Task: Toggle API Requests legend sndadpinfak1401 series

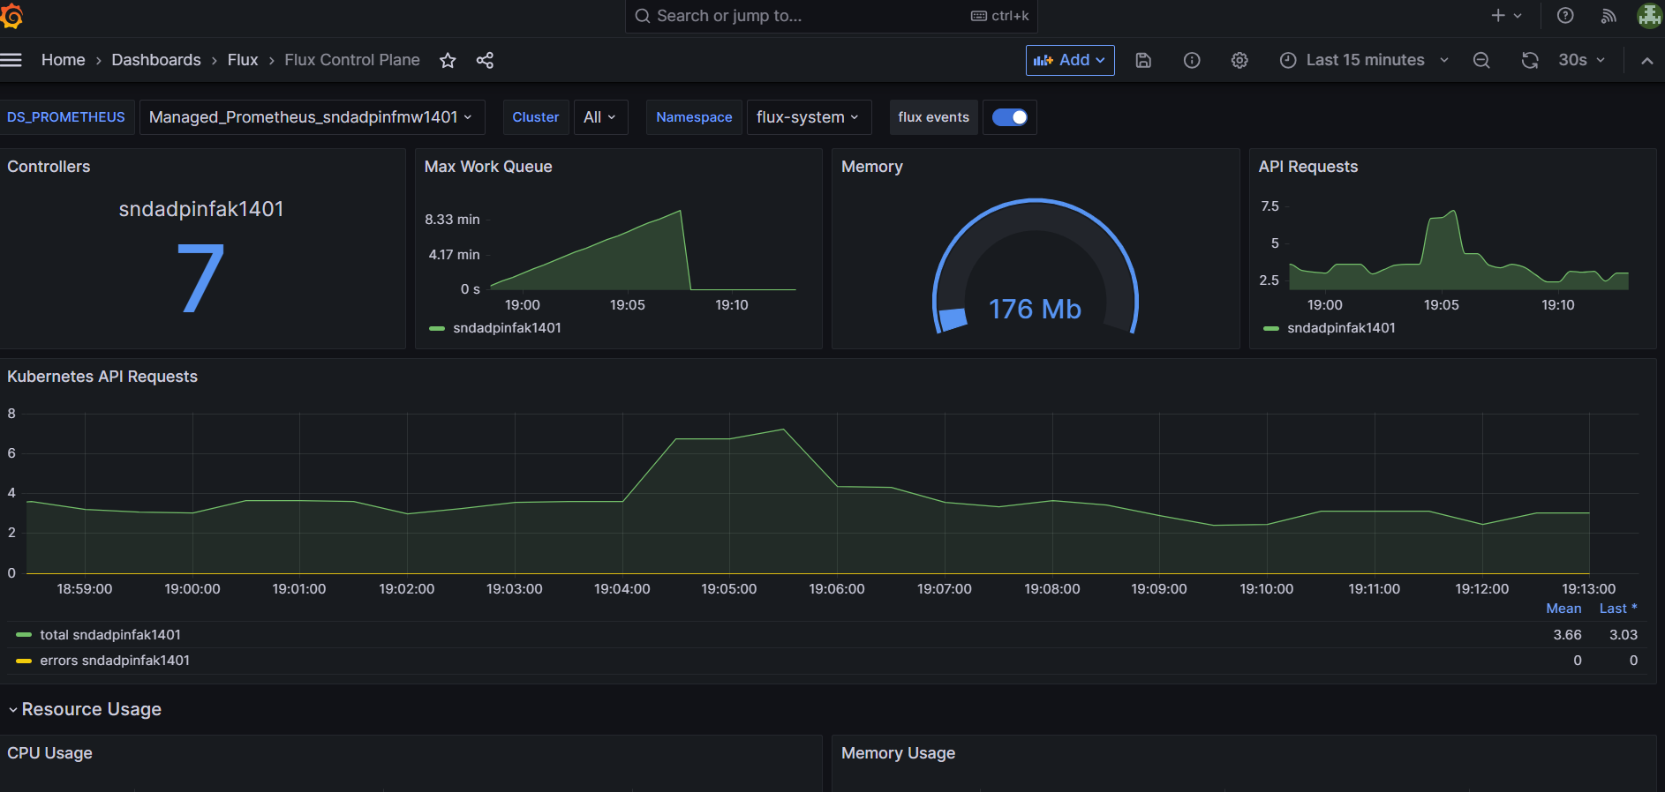Action: (1341, 328)
